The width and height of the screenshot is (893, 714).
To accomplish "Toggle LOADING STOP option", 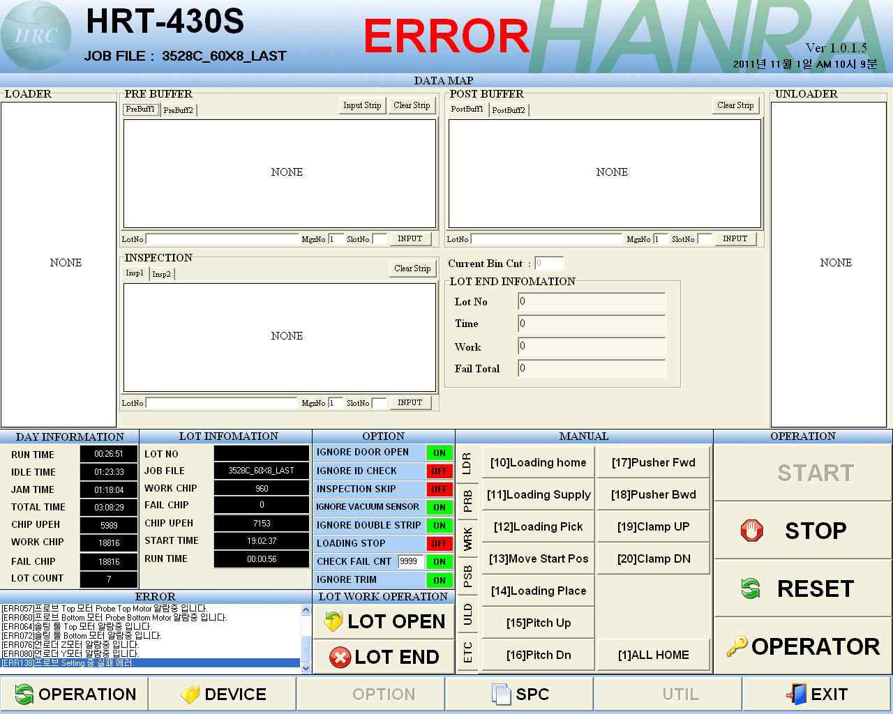I will coord(439,543).
